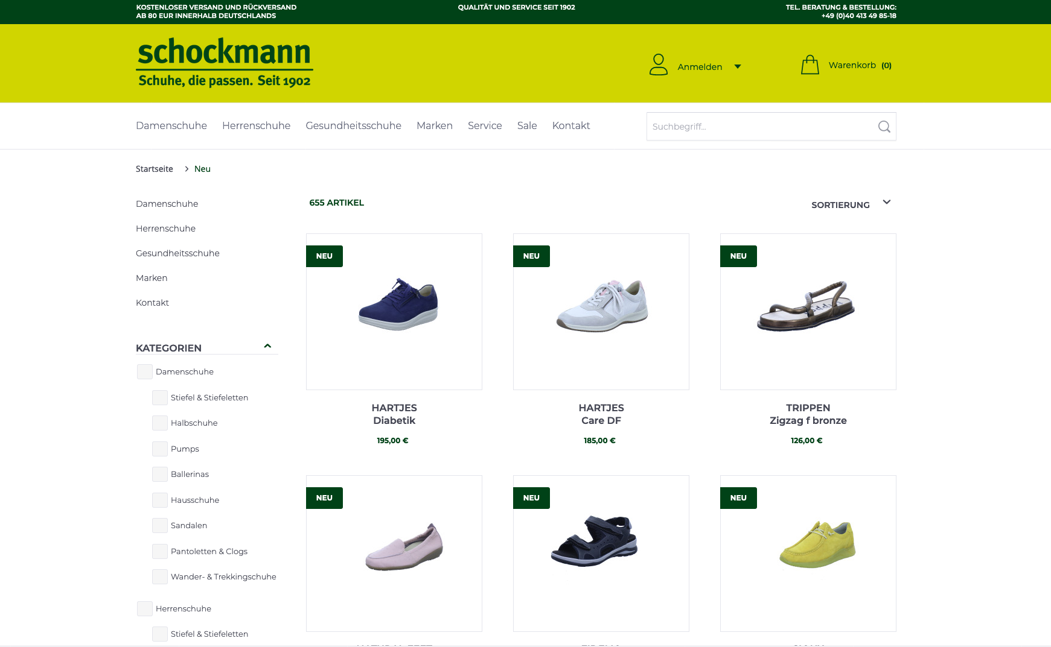The height and width of the screenshot is (647, 1051).
Task: Enable the Pumps filter checkbox
Action: pos(160,449)
